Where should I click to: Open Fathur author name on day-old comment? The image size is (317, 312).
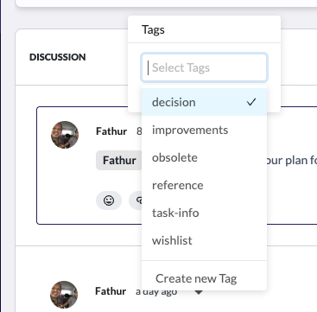pyautogui.click(x=111, y=291)
